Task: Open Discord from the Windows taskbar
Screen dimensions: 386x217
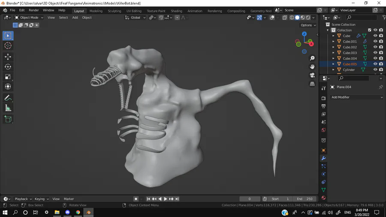Action: click(x=68, y=212)
